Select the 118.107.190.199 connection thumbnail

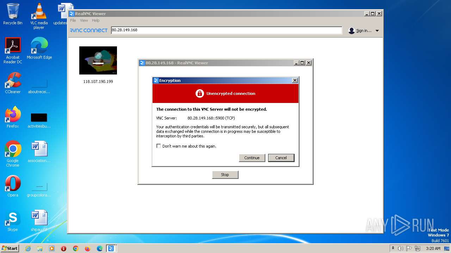click(98, 60)
